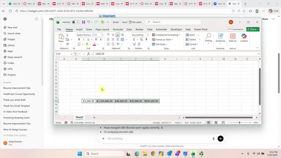Click the green Share button in Excel
Viewport: 281px width, 158px height.
(x=253, y=29)
